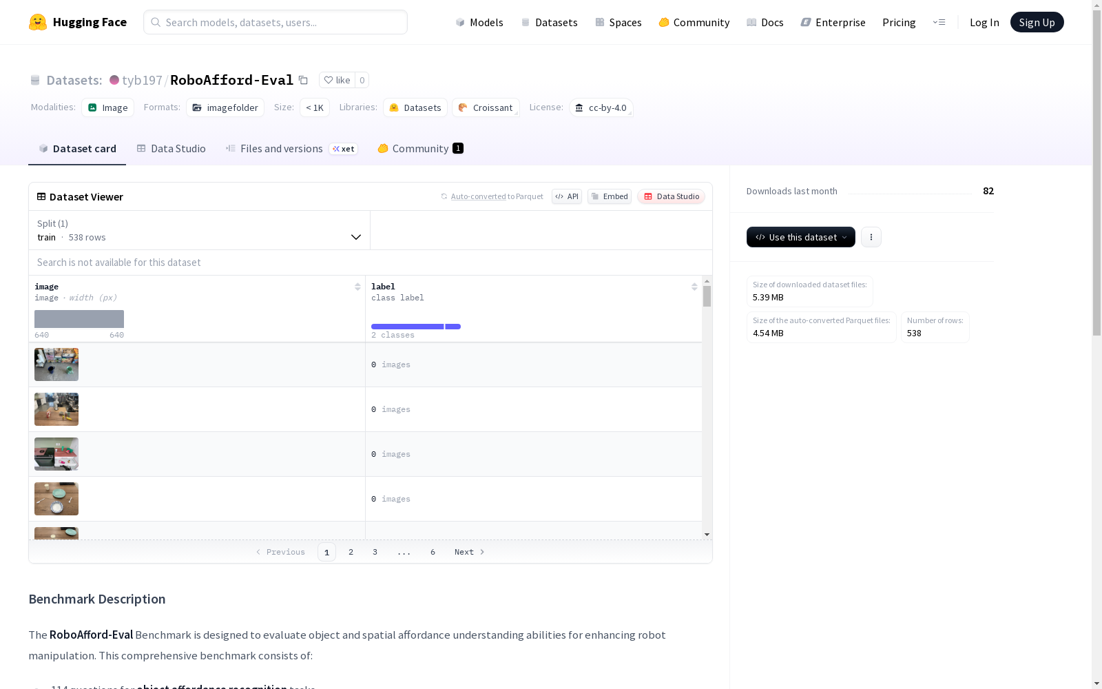Image resolution: width=1102 pixels, height=689 pixels.
Task: Select page 1 in pagination
Action: [326, 552]
